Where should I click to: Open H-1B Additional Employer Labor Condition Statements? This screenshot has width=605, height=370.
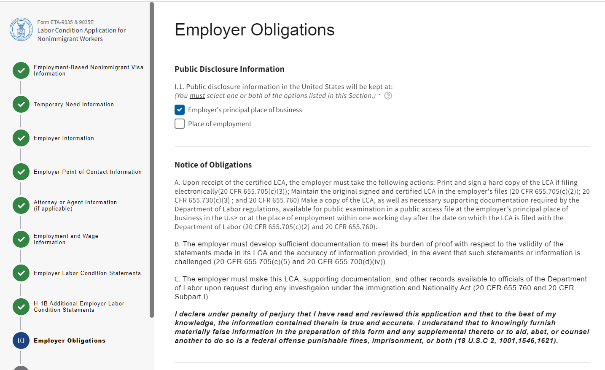79,307
